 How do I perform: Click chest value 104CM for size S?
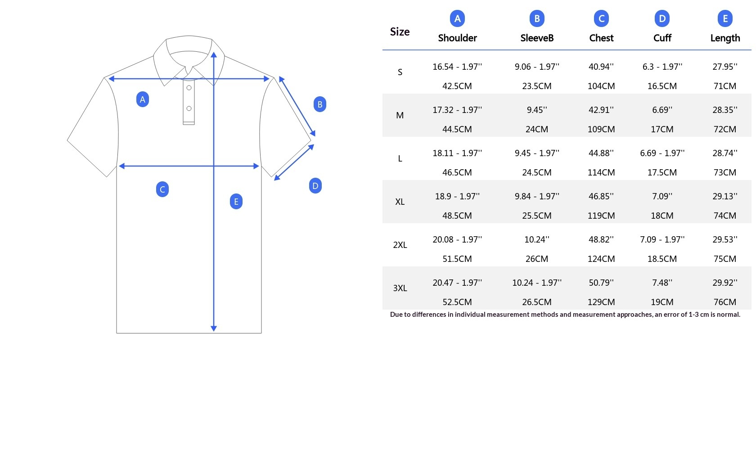tap(601, 86)
